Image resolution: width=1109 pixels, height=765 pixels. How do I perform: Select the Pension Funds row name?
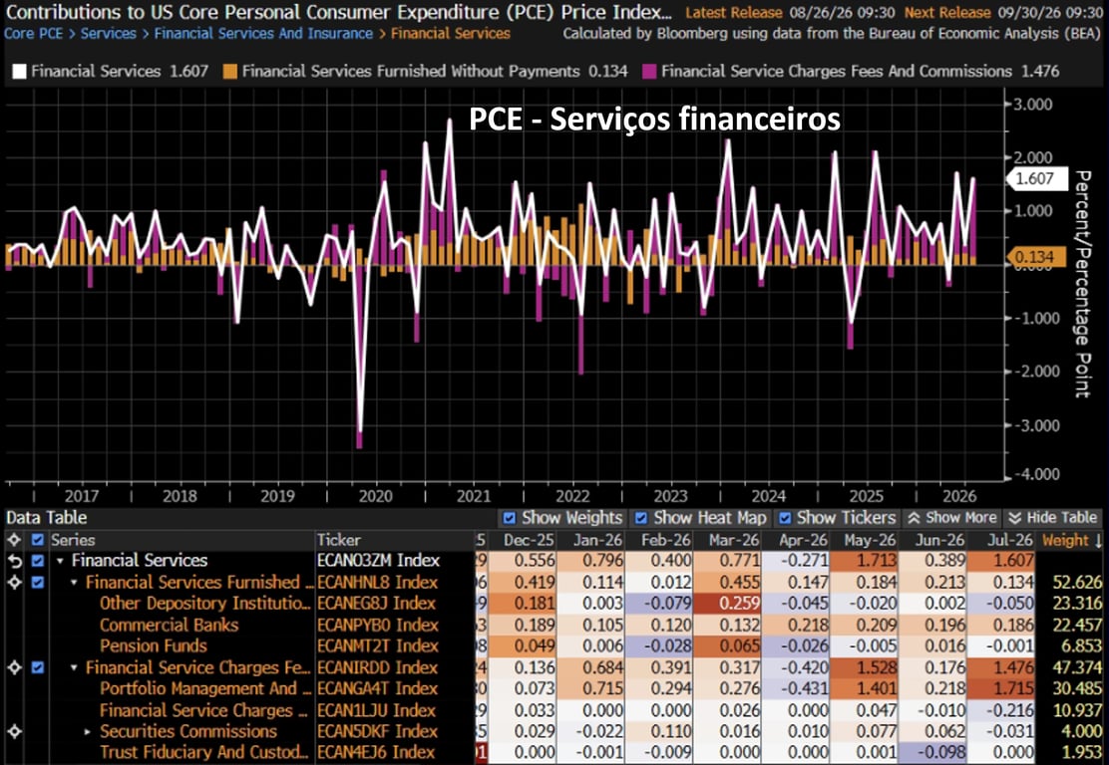point(154,646)
